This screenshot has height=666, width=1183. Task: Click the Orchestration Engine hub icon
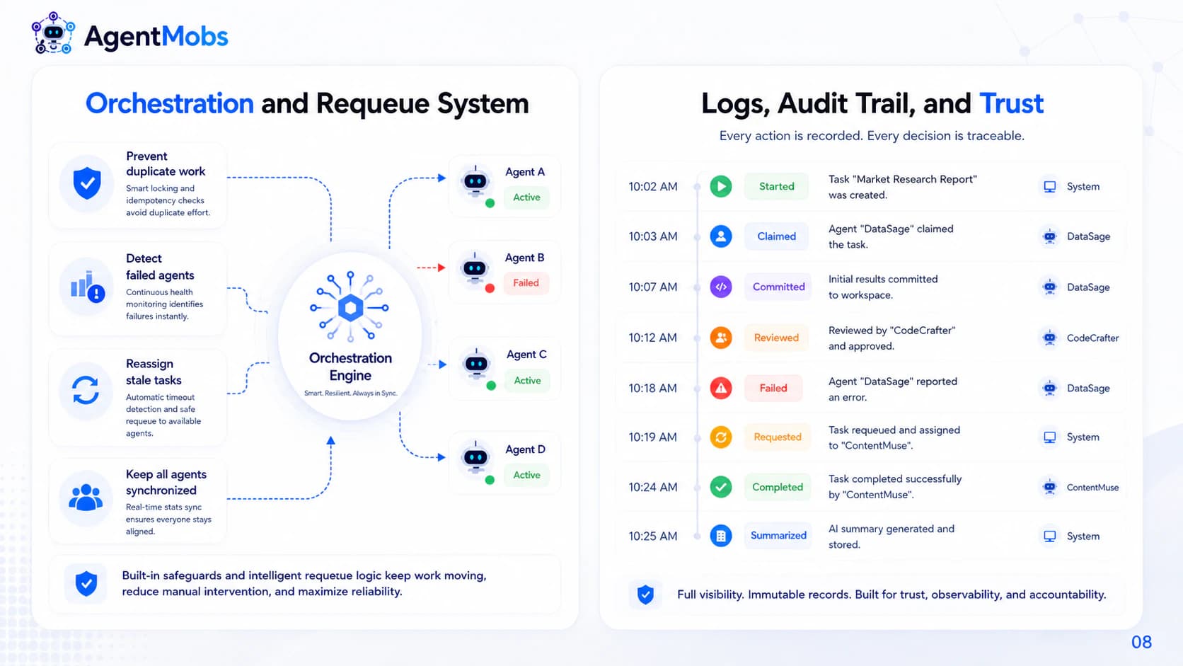pos(350,307)
